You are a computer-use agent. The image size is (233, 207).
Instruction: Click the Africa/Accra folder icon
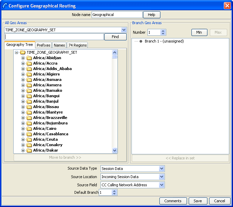click(x=29, y=63)
